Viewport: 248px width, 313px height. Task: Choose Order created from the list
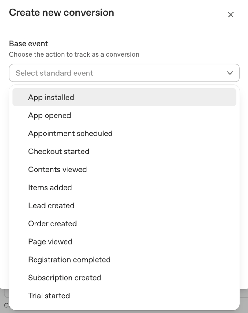124,223
